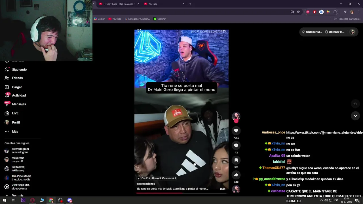Image resolution: width=363 pixels, height=204 pixels.
Task: Open the Chrome profile avatar
Action: (x=352, y=12)
